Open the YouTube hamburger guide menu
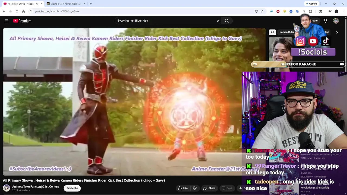 point(7,21)
